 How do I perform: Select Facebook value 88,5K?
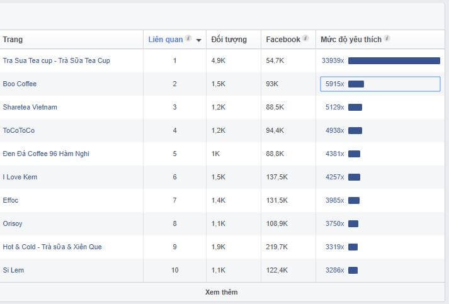coord(275,107)
